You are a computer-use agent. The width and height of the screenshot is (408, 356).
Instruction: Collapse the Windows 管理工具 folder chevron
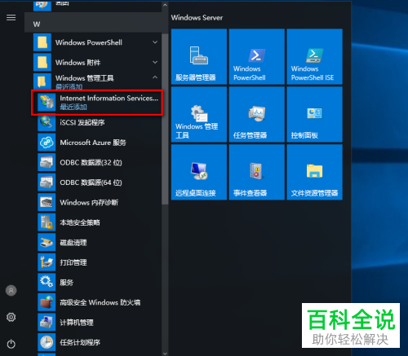click(155, 77)
